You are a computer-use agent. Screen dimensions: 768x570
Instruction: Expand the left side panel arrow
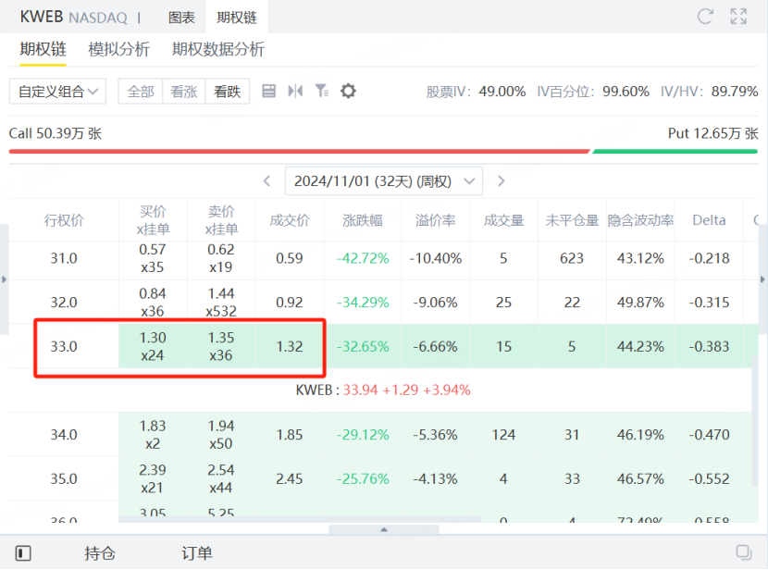[4, 279]
